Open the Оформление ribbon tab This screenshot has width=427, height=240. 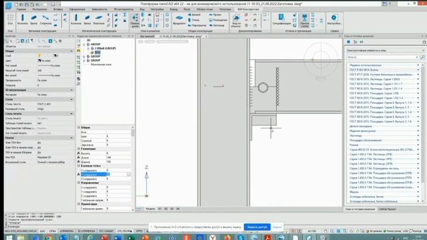[77, 9]
